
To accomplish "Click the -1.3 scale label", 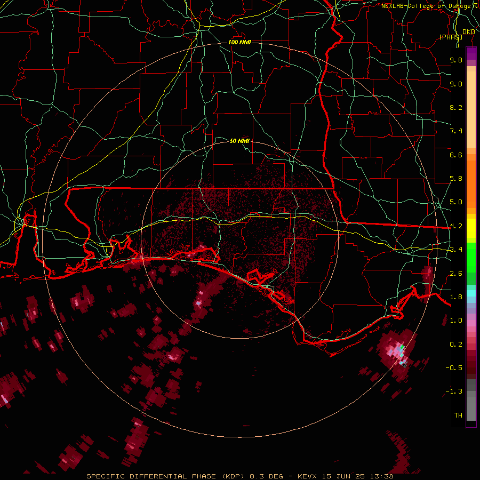I will click(454, 391).
